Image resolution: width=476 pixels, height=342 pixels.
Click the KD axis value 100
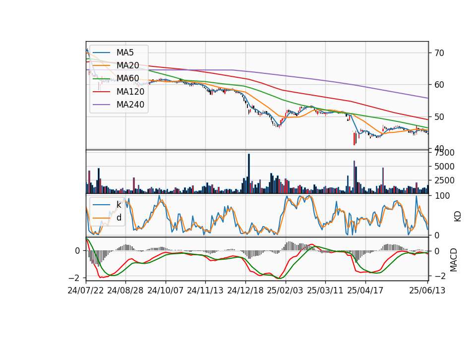(442, 196)
